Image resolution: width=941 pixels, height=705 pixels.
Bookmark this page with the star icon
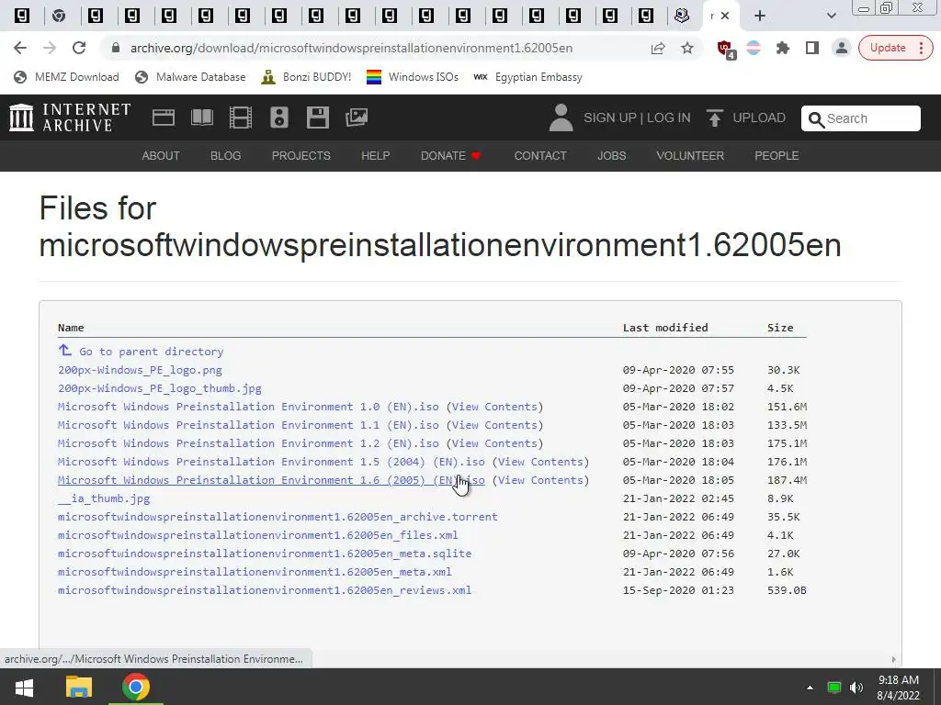point(687,48)
